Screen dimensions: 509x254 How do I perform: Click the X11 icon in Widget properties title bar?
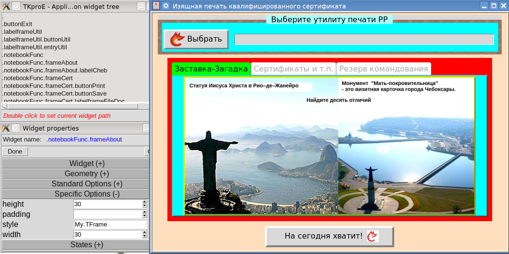pyautogui.click(x=6, y=128)
